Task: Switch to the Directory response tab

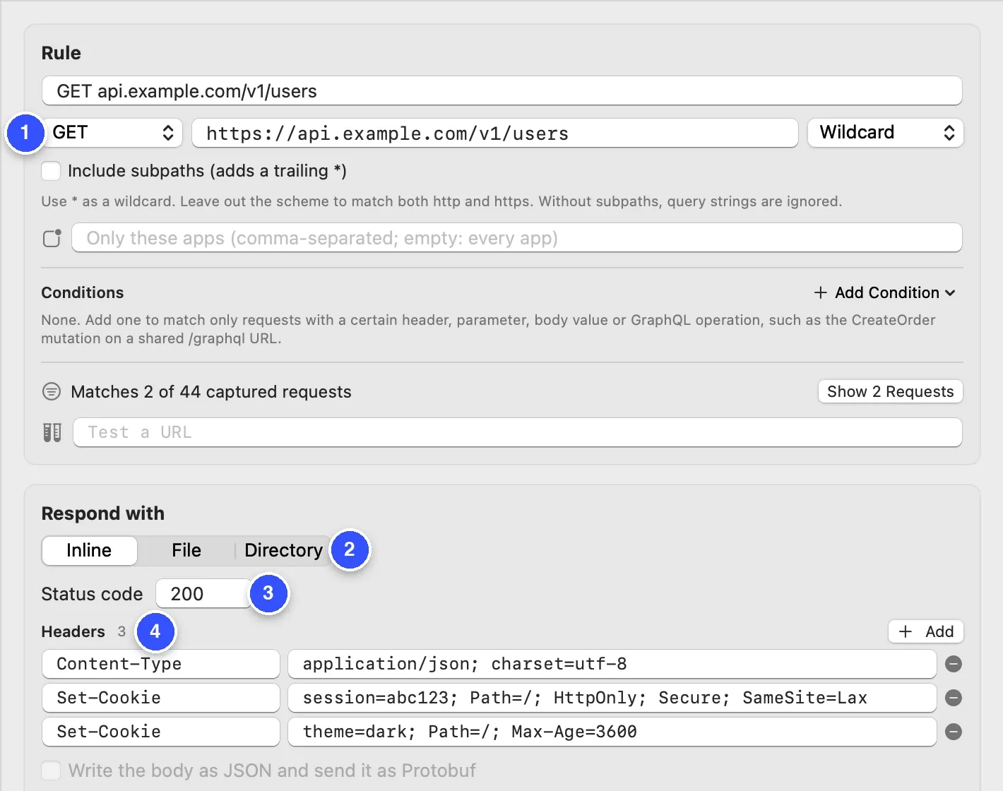Action: (283, 551)
